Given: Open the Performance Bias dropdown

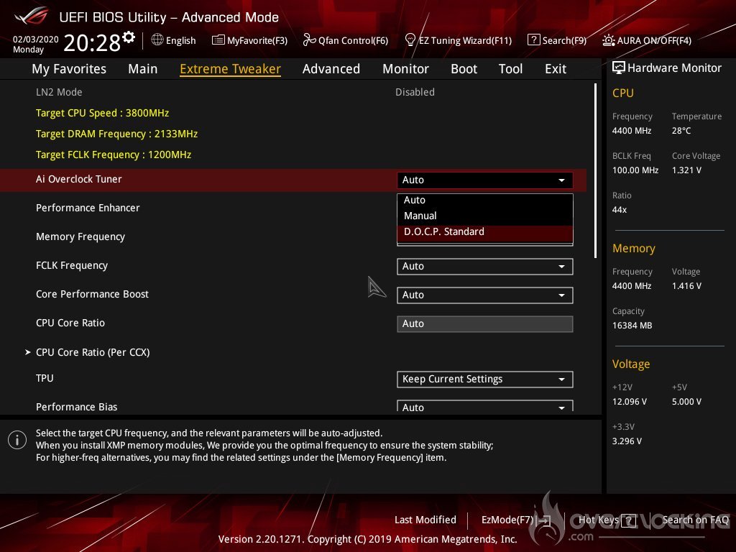Looking at the screenshot, I should click(x=485, y=407).
